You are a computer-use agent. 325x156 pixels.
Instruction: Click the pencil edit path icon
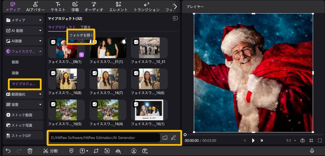[x=173, y=138]
